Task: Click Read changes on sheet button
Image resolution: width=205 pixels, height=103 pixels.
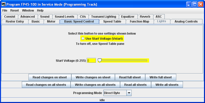Action: [x=50, y=77]
